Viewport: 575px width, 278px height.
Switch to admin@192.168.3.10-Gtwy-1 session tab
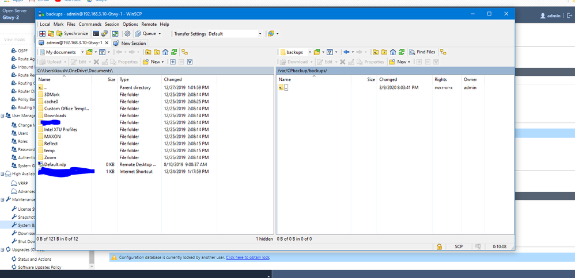[70, 43]
